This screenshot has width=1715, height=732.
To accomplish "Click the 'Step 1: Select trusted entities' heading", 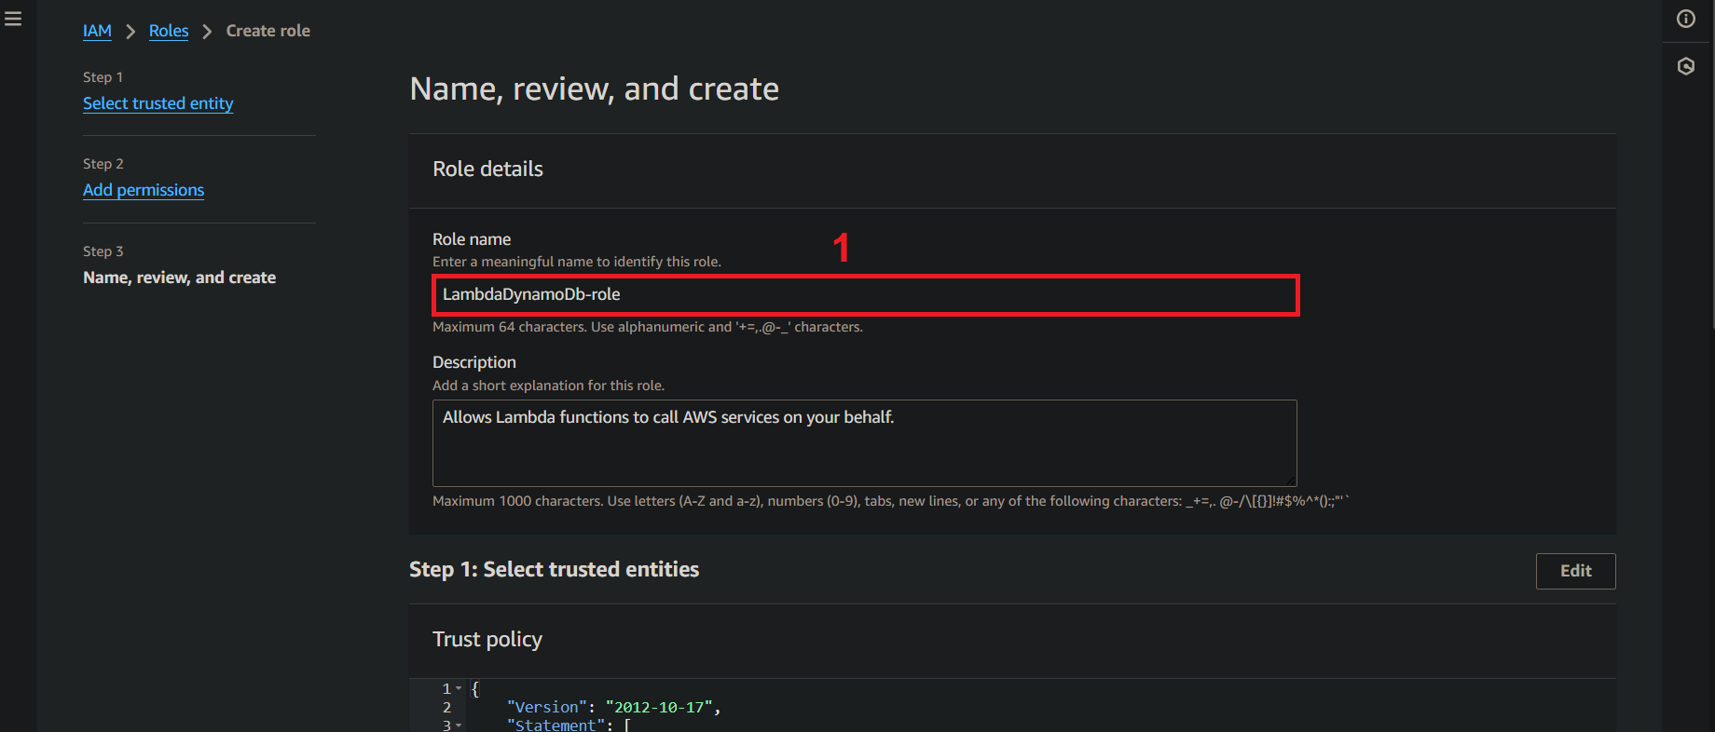I will [x=554, y=569].
